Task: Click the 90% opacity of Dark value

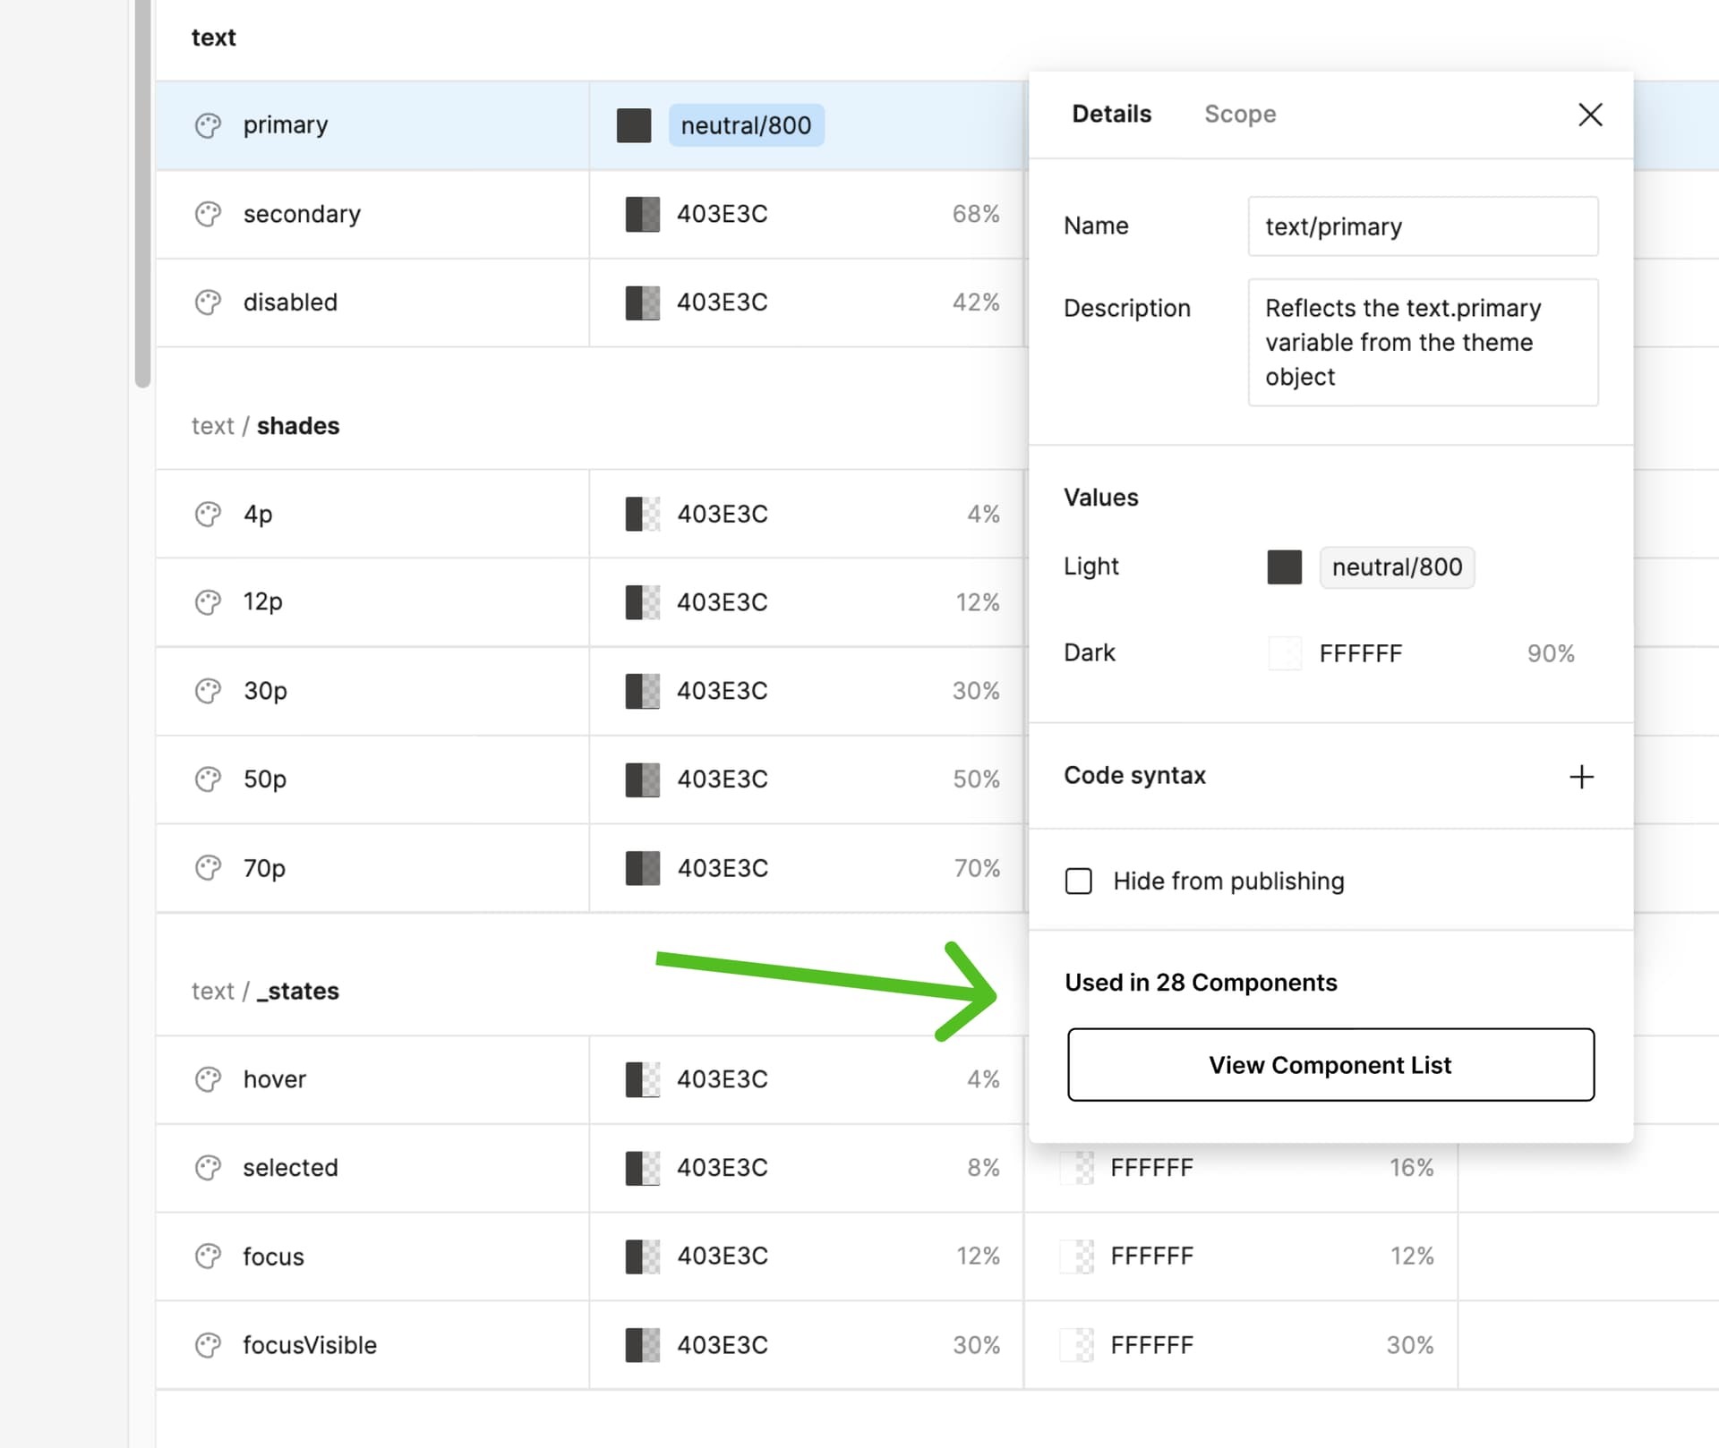Action: 1551,653
